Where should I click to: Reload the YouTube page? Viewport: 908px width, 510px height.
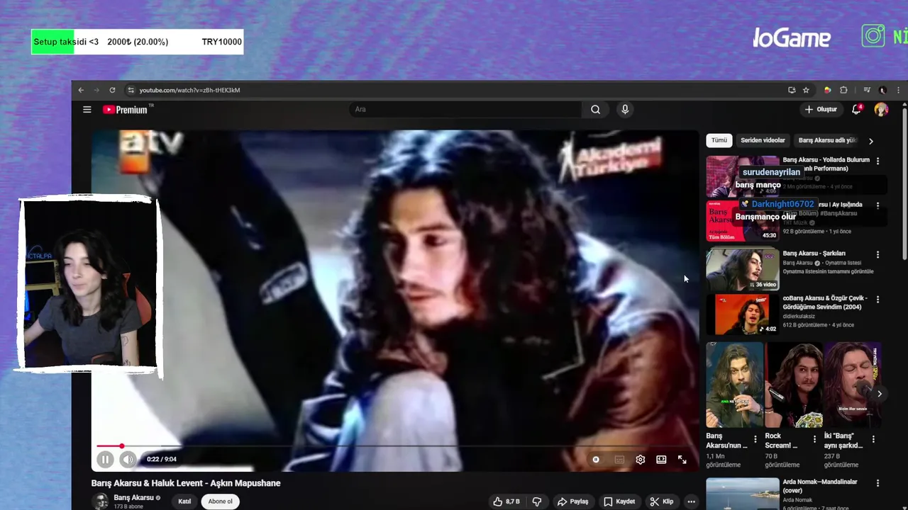[112, 90]
